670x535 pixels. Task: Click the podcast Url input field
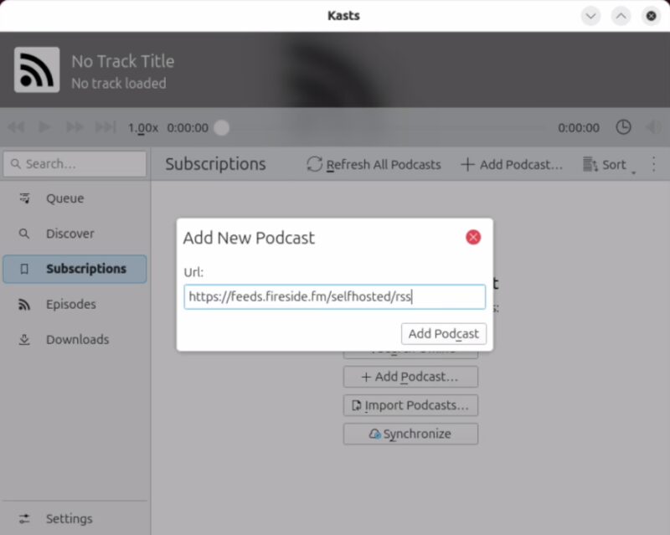[x=334, y=296]
